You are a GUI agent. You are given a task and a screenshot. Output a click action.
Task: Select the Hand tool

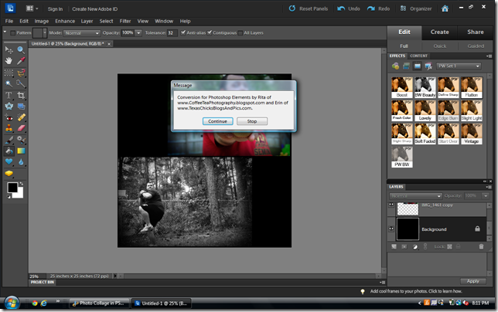[9, 59]
